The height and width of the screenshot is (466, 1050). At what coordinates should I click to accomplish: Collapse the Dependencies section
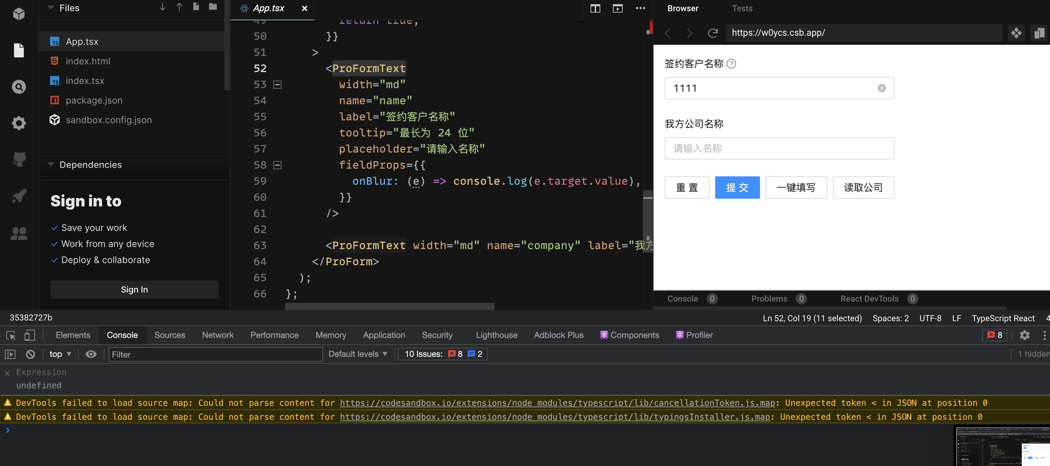50,164
